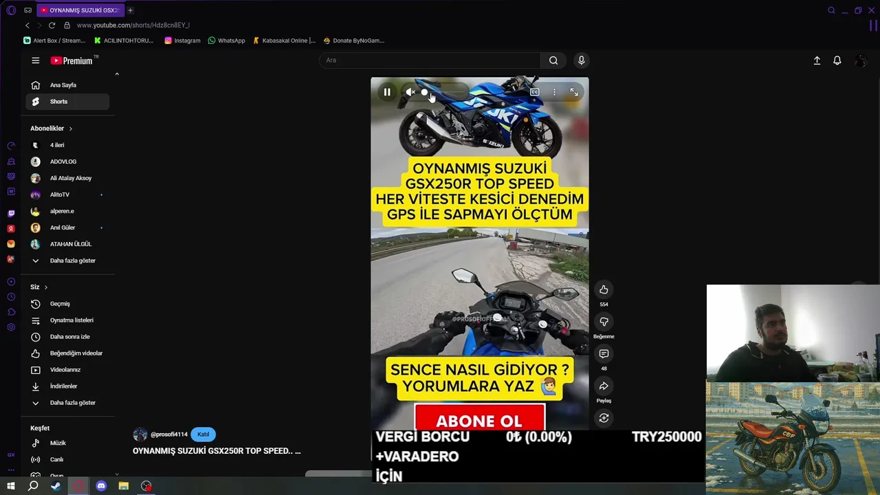
Task: Focus the YouTube search field
Action: [x=430, y=60]
